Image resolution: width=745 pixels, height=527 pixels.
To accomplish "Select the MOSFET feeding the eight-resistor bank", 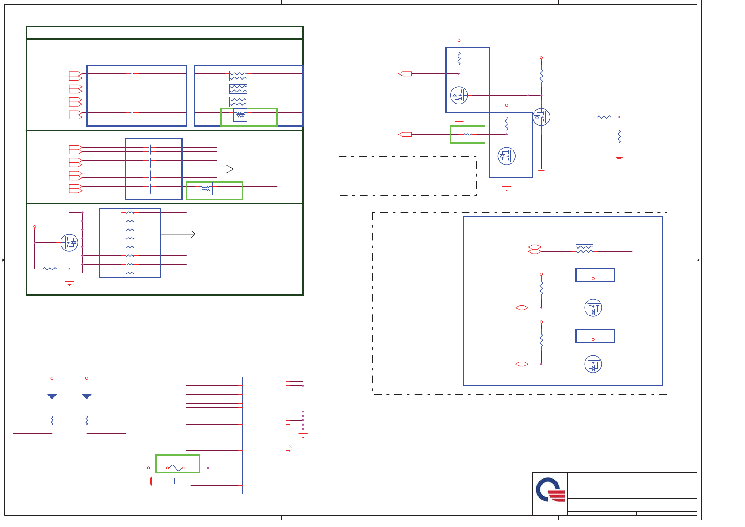I will [69, 242].
